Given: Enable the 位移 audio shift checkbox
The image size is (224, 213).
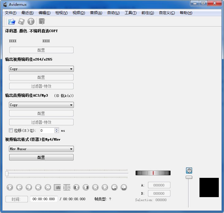Looking at the screenshot, I should tap(11, 130).
